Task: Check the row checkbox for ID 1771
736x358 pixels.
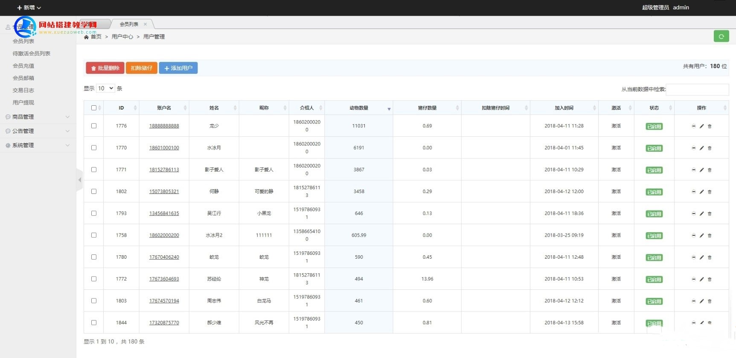Action: tap(94, 170)
